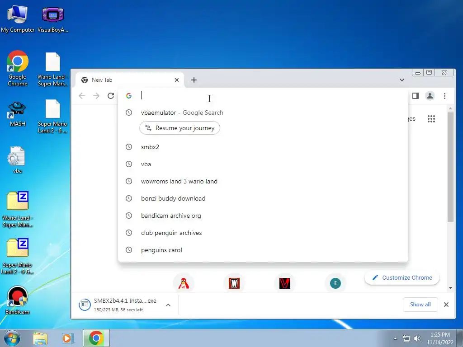The height and width of the screenshot is (347, 463).
Task: Launch VisualBoyAdvance desktop shortcut
Action: click(53, 18)
